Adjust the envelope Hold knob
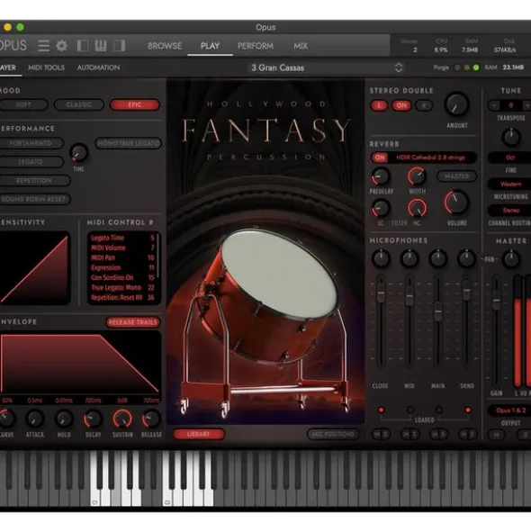The height and width of the screenshot is (532, 531). tap(64, 419)
